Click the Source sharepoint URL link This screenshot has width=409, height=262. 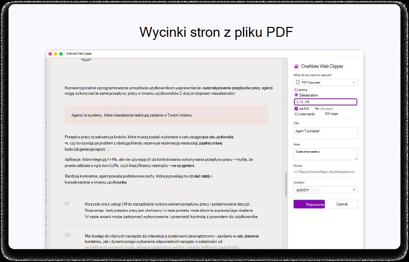pos(328,172)
